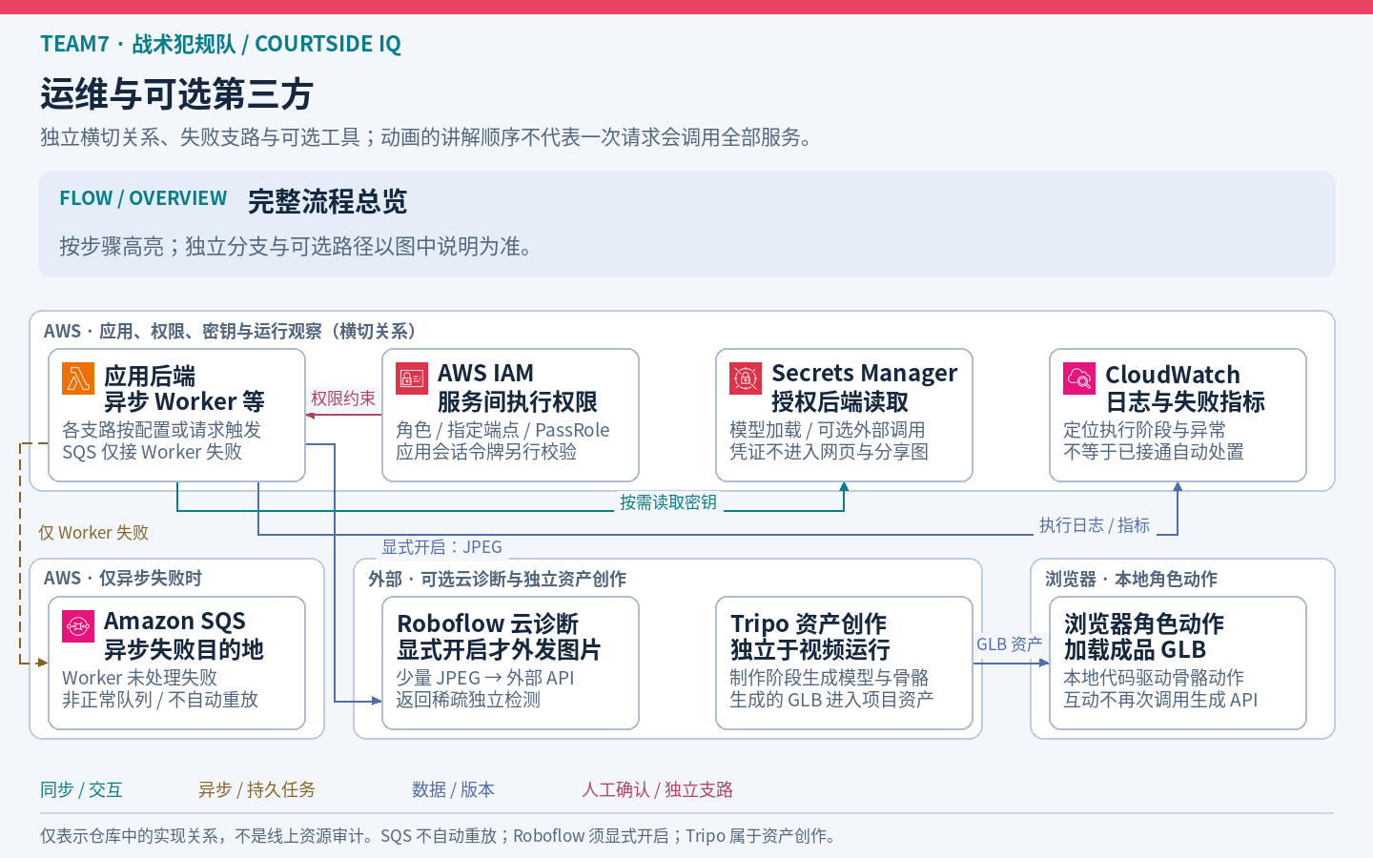Select the 应用后端 异步 Worker 等 heading

click(184, 389)
